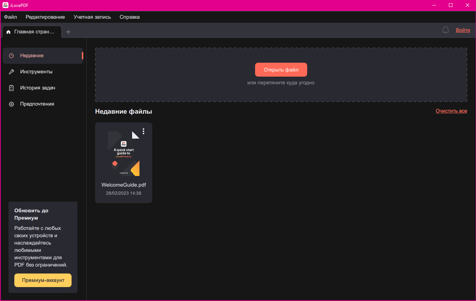The image size is (476, 301).
Task: Click the clock icon beside Недавние
Action: pos(11,56)
